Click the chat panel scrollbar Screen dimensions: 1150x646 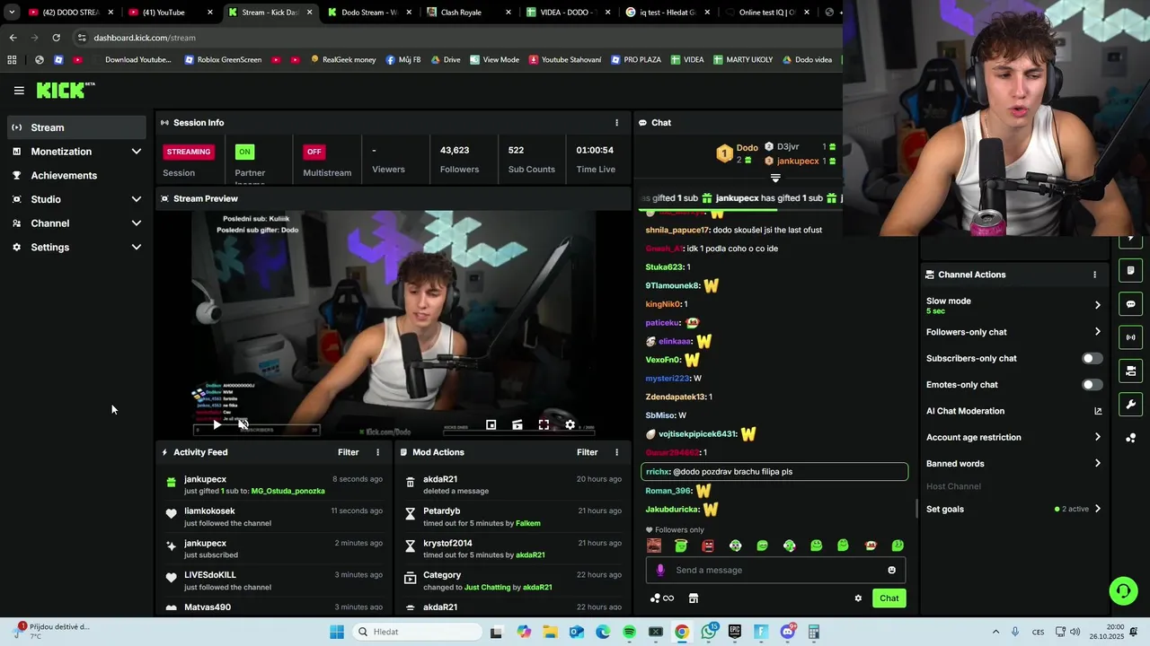click(x=916, y=509)
